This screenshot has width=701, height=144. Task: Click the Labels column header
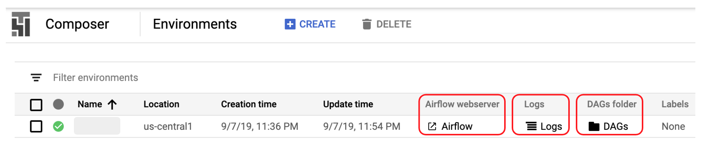[x=675, y=104]
